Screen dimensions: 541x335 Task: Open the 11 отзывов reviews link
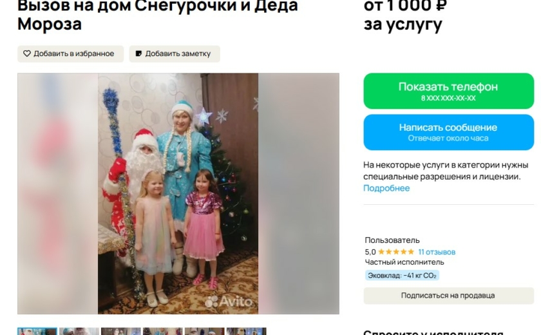437,252
